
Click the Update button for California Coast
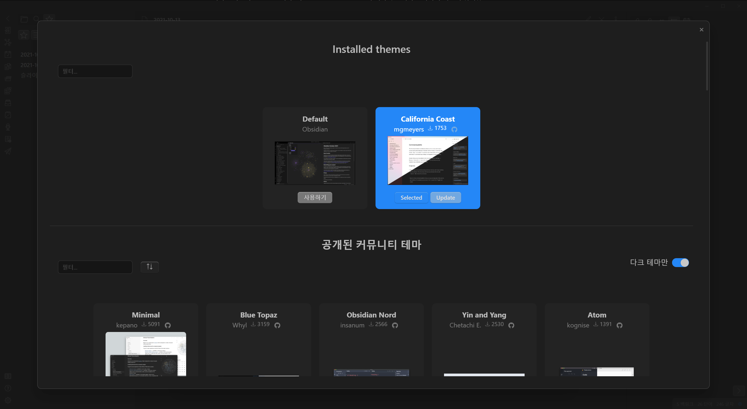(x=445, y=198)
